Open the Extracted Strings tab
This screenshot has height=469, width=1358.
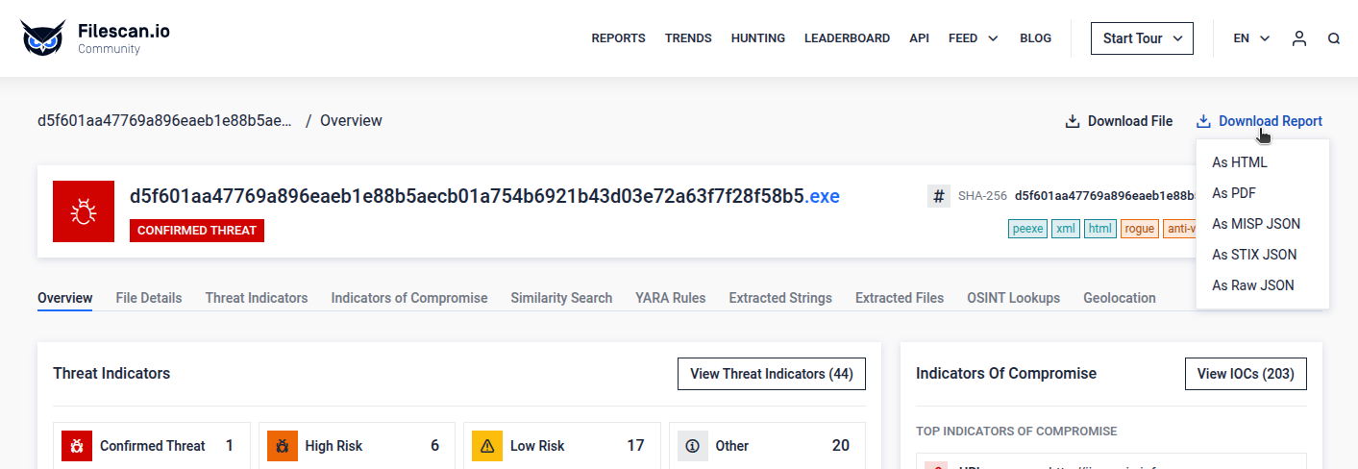pyautogui.click(x=780, y=298)
